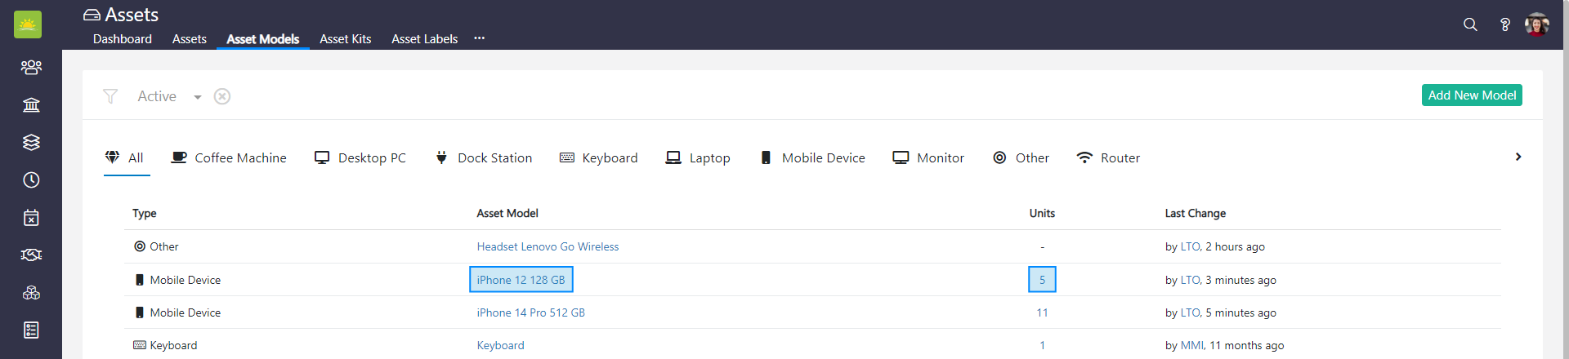Select the Mobile Device category tab
The width and height of the screenshot is (1569, 359).
click(812, 157)
